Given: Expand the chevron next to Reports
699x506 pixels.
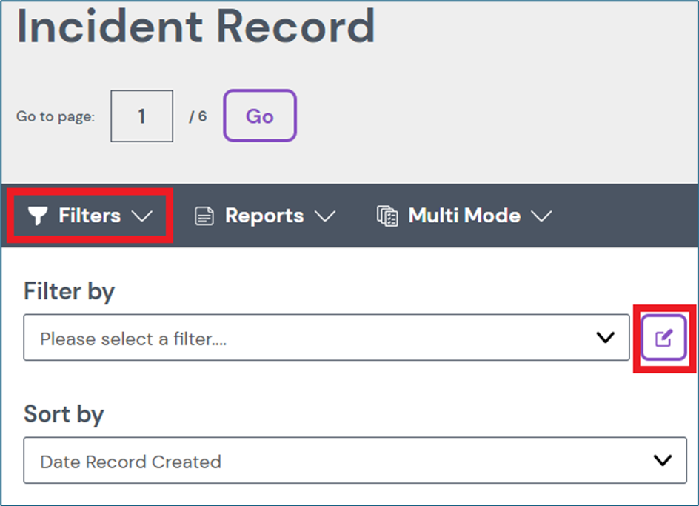Looking at the screenshot, I should tap(324, 216).
